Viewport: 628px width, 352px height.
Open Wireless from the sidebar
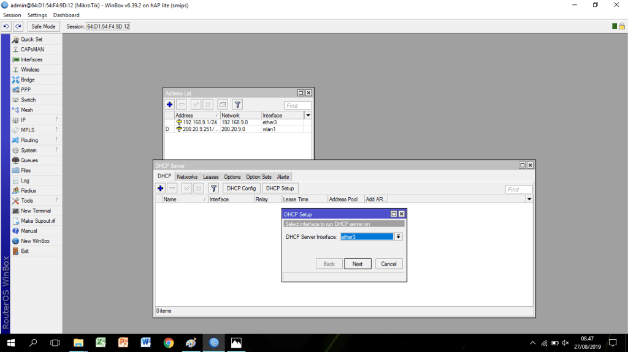tap(29, 70)
